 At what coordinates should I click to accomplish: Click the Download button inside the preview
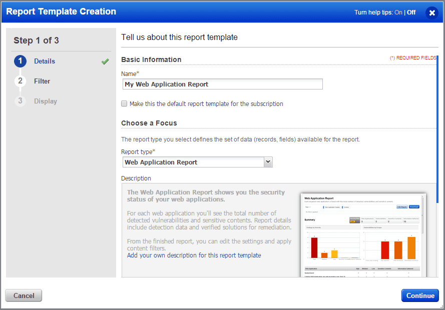[414, 207]
